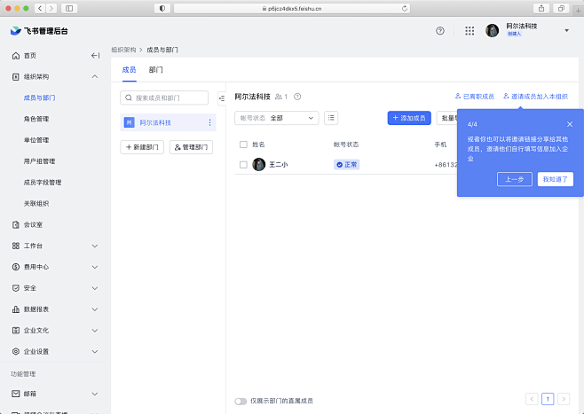Click the 安全 shield icon in sidebar
The image size is (584, 414).
[16, 288]
